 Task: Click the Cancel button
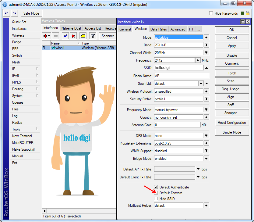[x=232, y=38]
